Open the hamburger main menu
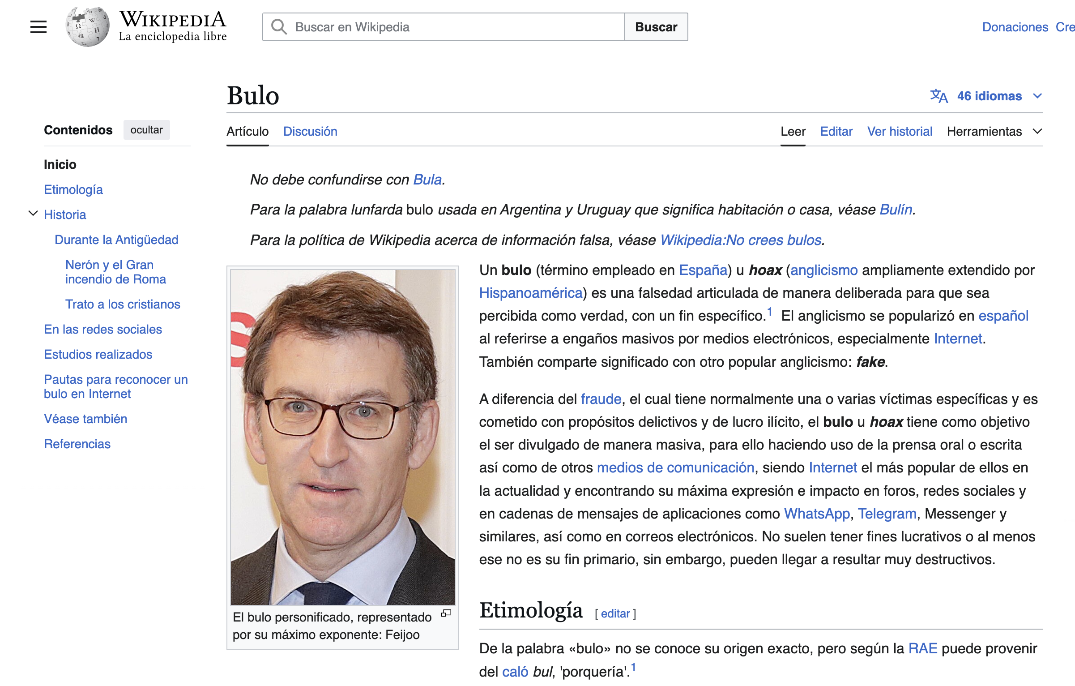This screenshot has height=686, width=1075. pos(38,27)
